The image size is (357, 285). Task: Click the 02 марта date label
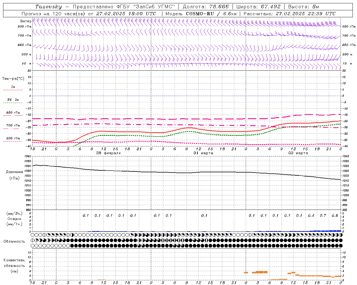pos(298,153)
